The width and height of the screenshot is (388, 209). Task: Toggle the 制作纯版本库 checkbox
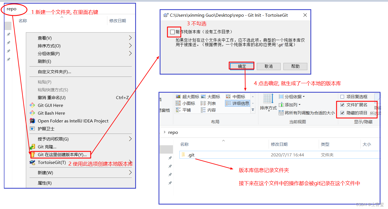(172, 32)
